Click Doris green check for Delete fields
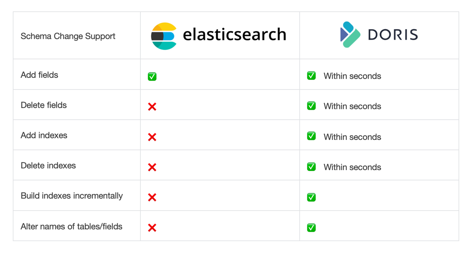 [311, 106]
